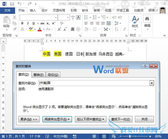This screenshot has width=168, height=139.
Task: Open 在以下项中查找(I) button menu
Action: tap(91, 119)
